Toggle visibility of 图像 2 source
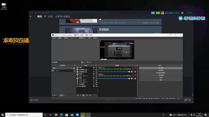The height and width of the screenshot is (117, 209). coord(94,74)
